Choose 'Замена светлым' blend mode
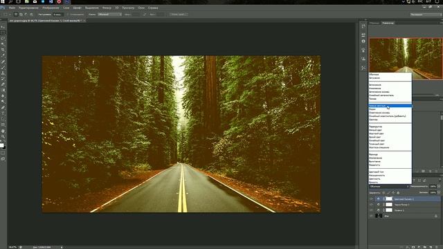The height and width of the screenshot is (249, 443). coord(390,106)
